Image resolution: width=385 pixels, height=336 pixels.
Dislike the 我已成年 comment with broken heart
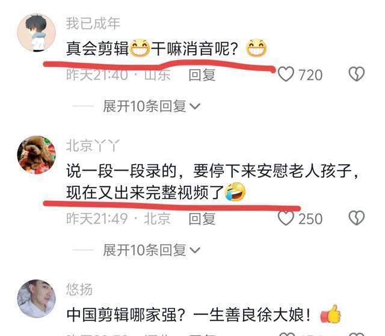357,75
